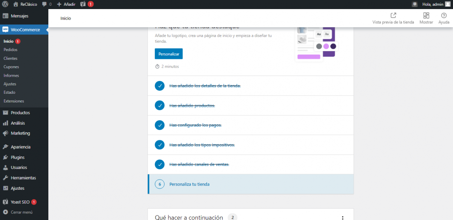This screenshot has width=453, height=220.
Task: Open Vista previa de la tienda
Action: pyautogui.click(x=393, y=18)
